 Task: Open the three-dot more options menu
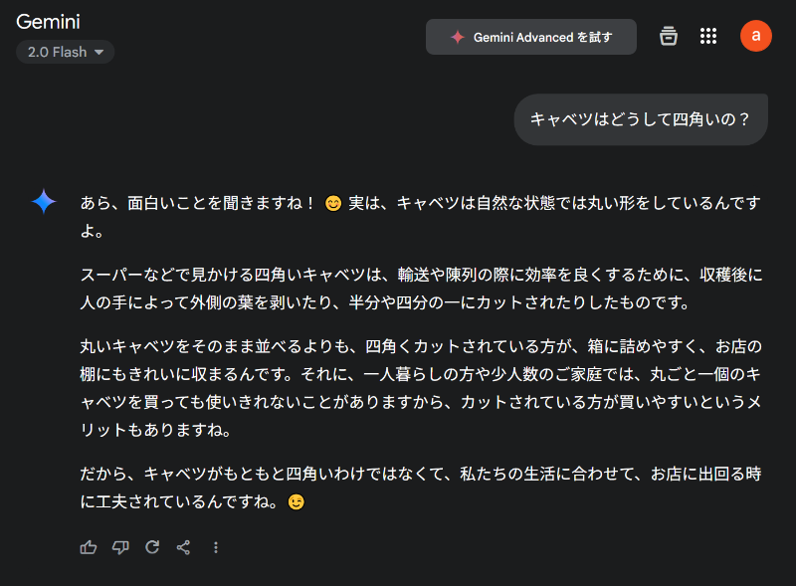[x=216, y=547]
